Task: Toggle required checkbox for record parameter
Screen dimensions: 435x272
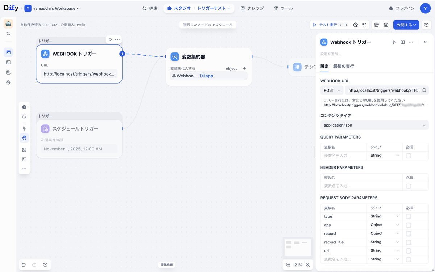Action: (409, 233)
